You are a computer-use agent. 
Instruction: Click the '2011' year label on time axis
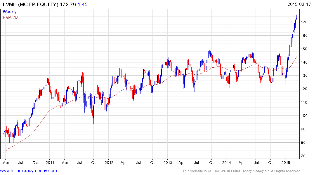tap(50, 162)
